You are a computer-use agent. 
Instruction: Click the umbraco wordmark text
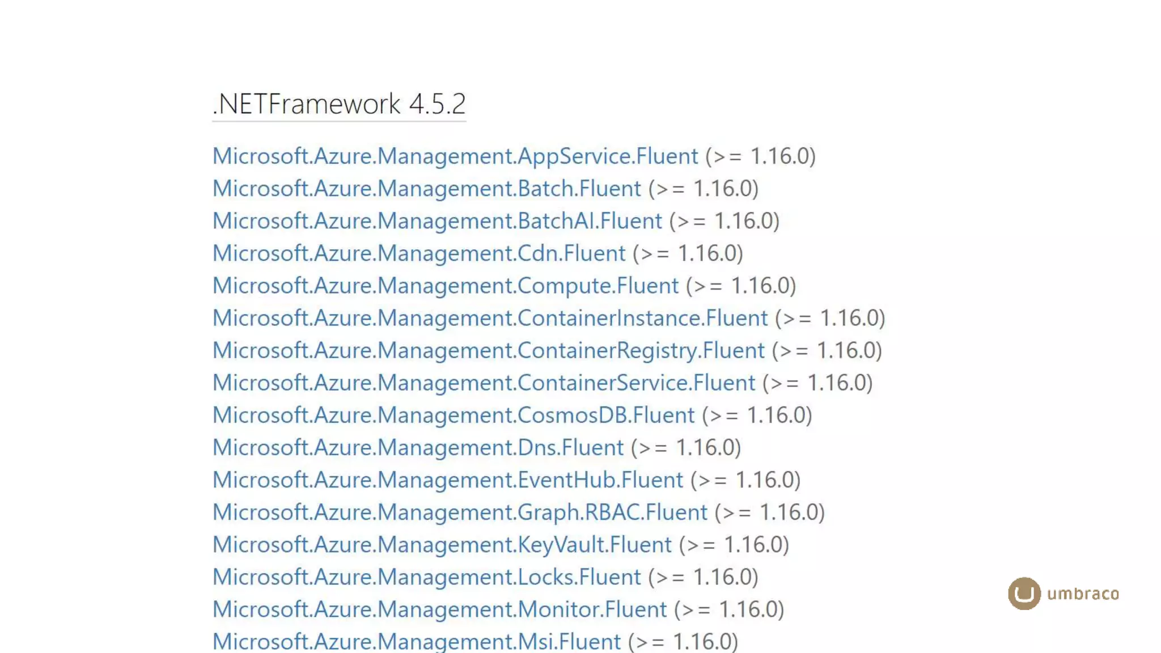[1083, 593]
